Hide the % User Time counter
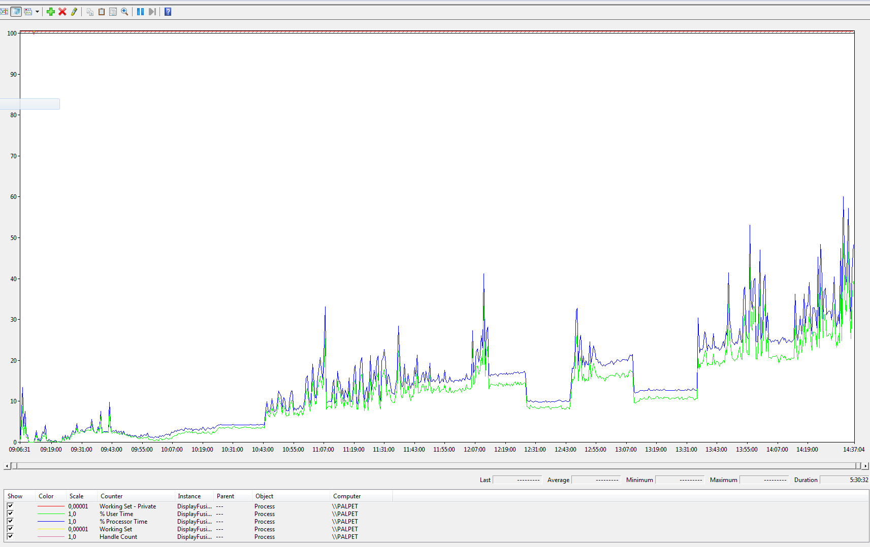870x547 pixels. tap(10, 514)
